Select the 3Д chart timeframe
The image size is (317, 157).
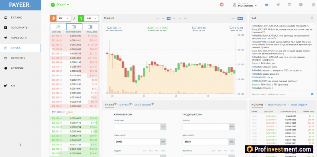coord(169,18)
